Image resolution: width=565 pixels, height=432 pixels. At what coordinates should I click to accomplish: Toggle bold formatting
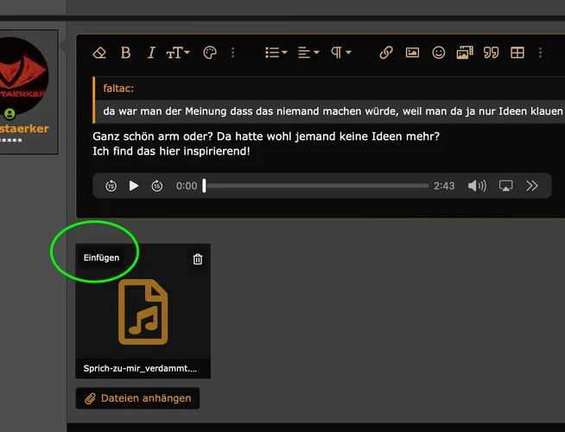pos(125,53)
